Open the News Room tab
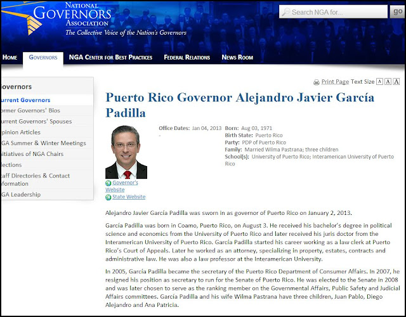 (x=237, y=57)
